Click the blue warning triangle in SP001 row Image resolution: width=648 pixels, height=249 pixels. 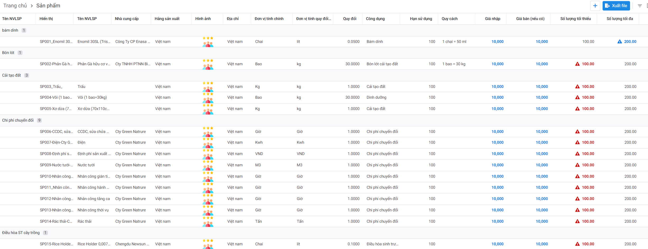[x=619, y=42]
